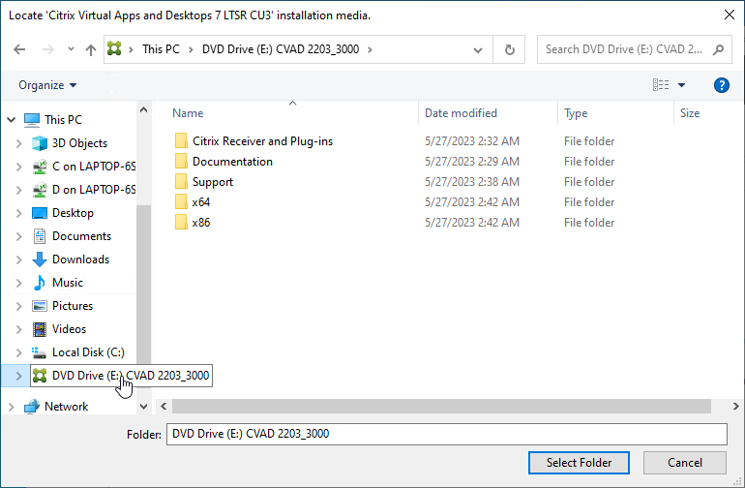Select the Local Disk (C:) drive icon
The width and height of the screenshot is (745, 488).
tap(39, 352)
